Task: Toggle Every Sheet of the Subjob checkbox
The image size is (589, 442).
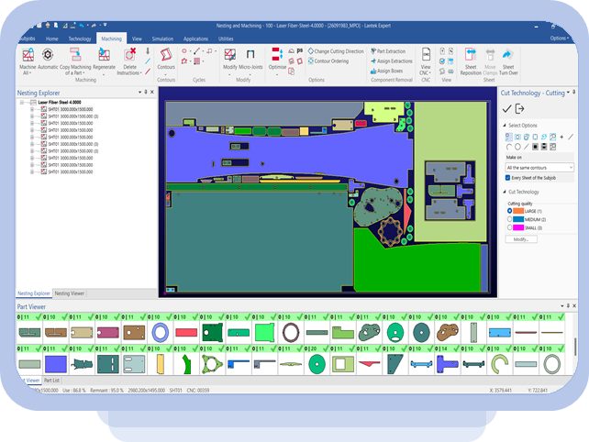Action: pyautogui.click(x=508, y=178)
